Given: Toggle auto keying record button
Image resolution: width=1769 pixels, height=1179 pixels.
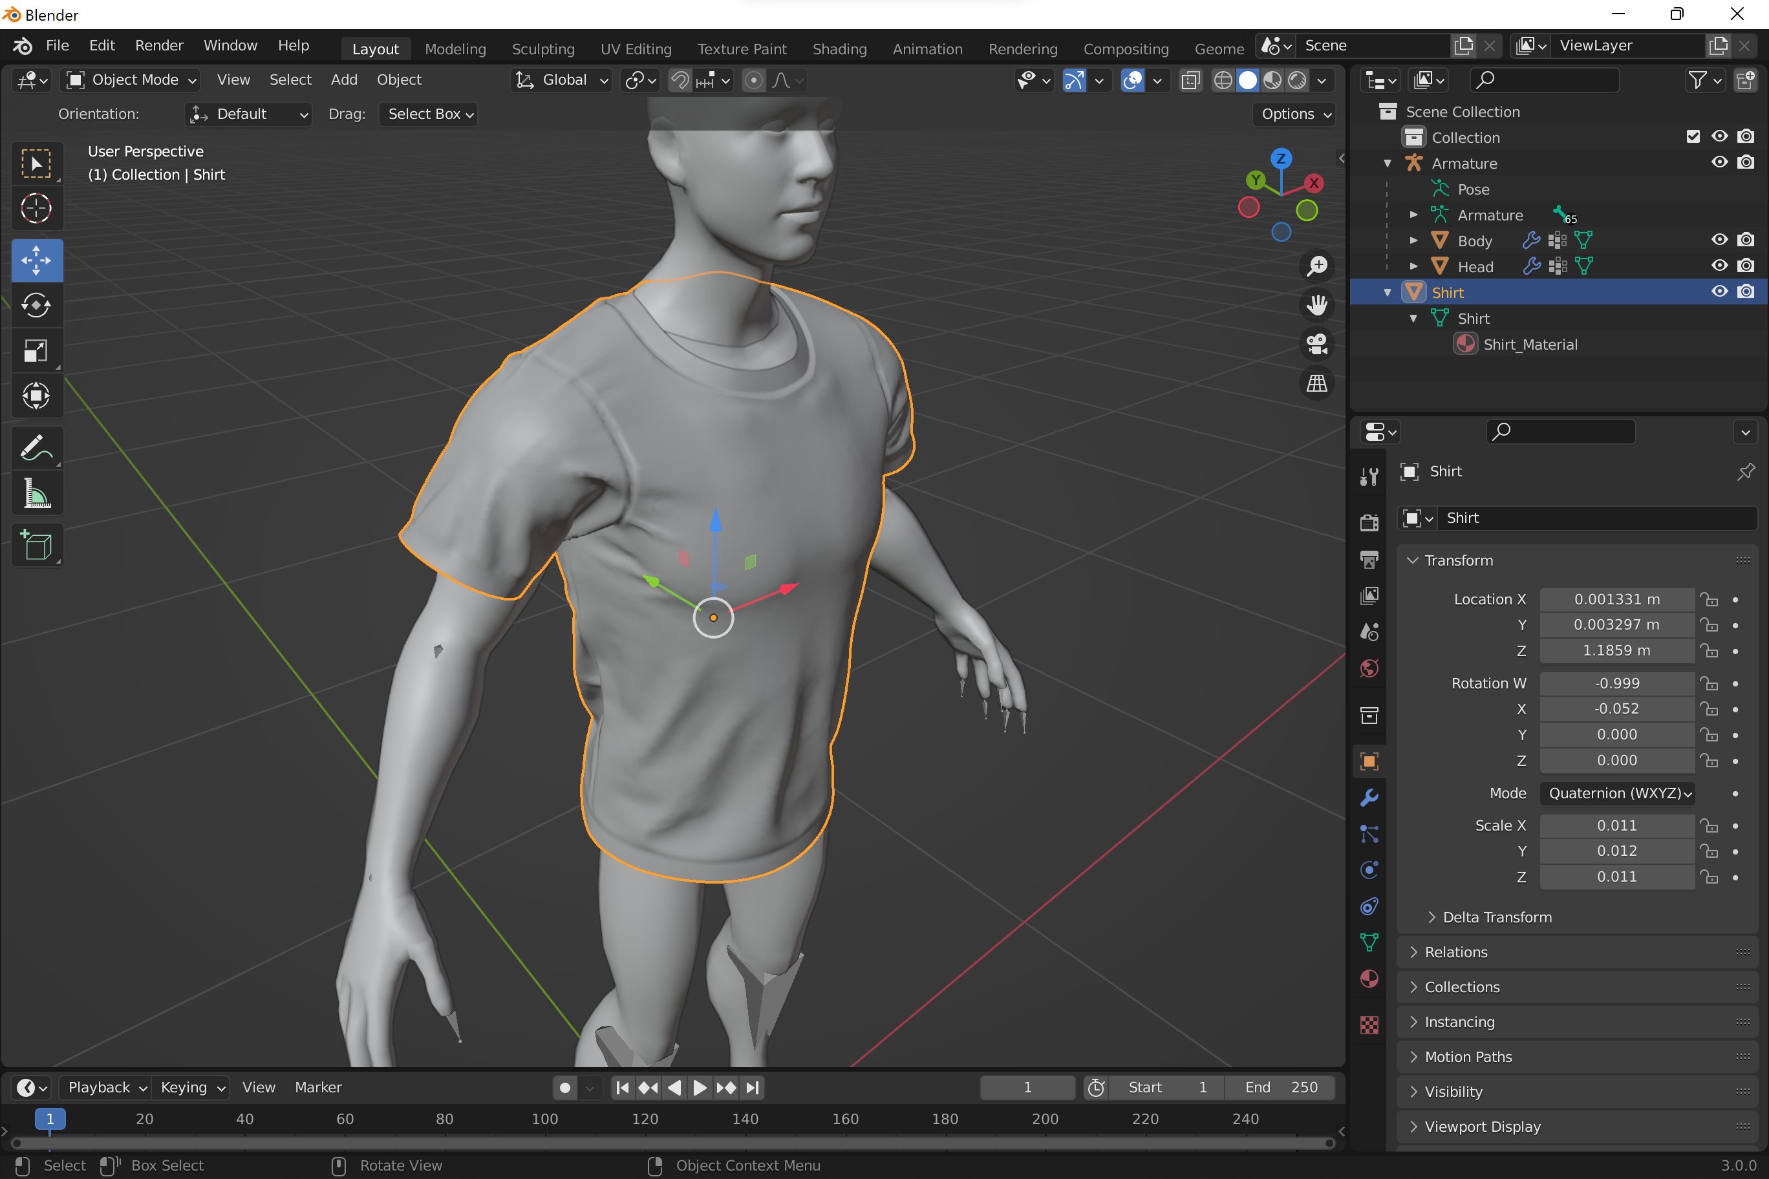Looking at the screenshot, I should tap(565, 1087).
